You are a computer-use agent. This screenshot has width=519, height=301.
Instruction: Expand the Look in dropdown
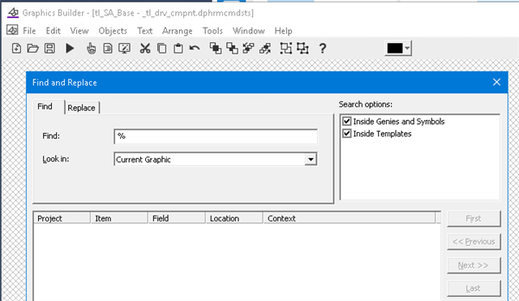pyautogui.click(x=311, y=159)
